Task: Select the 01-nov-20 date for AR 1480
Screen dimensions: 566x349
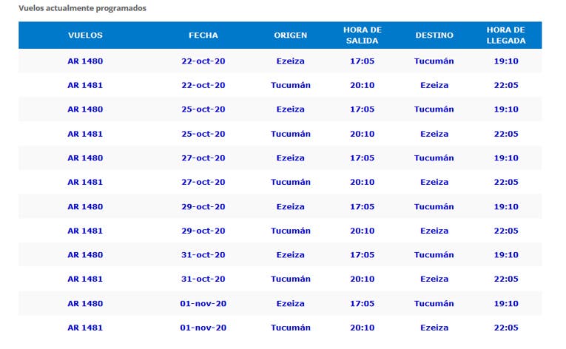Action: [203, 303]
